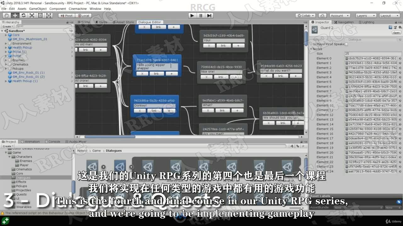This screenshot has width=403, height=226.
Task: Click the Guard 2 asset icon in Inspector
Action: click(315, 30)
